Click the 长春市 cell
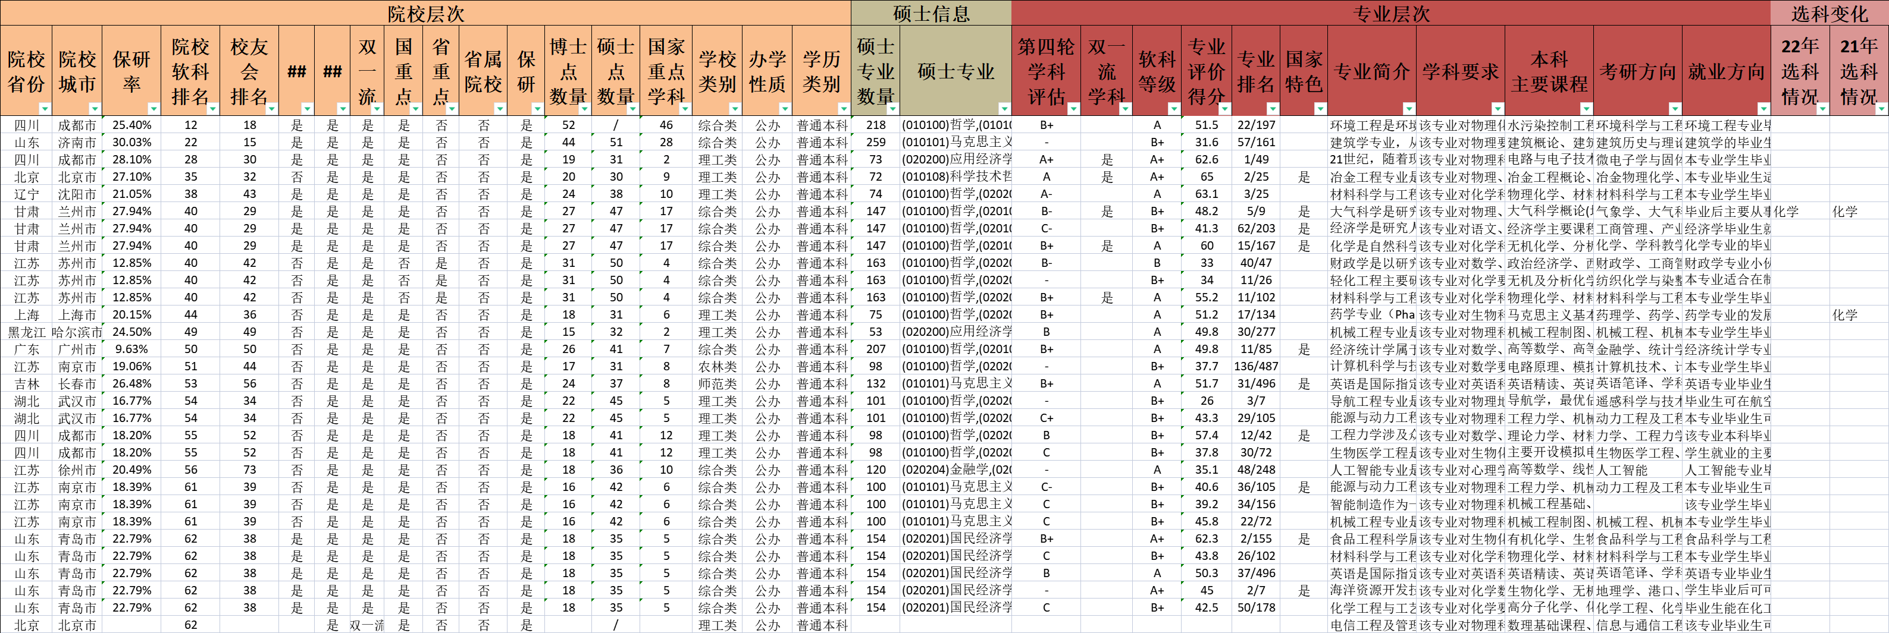Screen dimensions: 1889x633 (77, 384)
